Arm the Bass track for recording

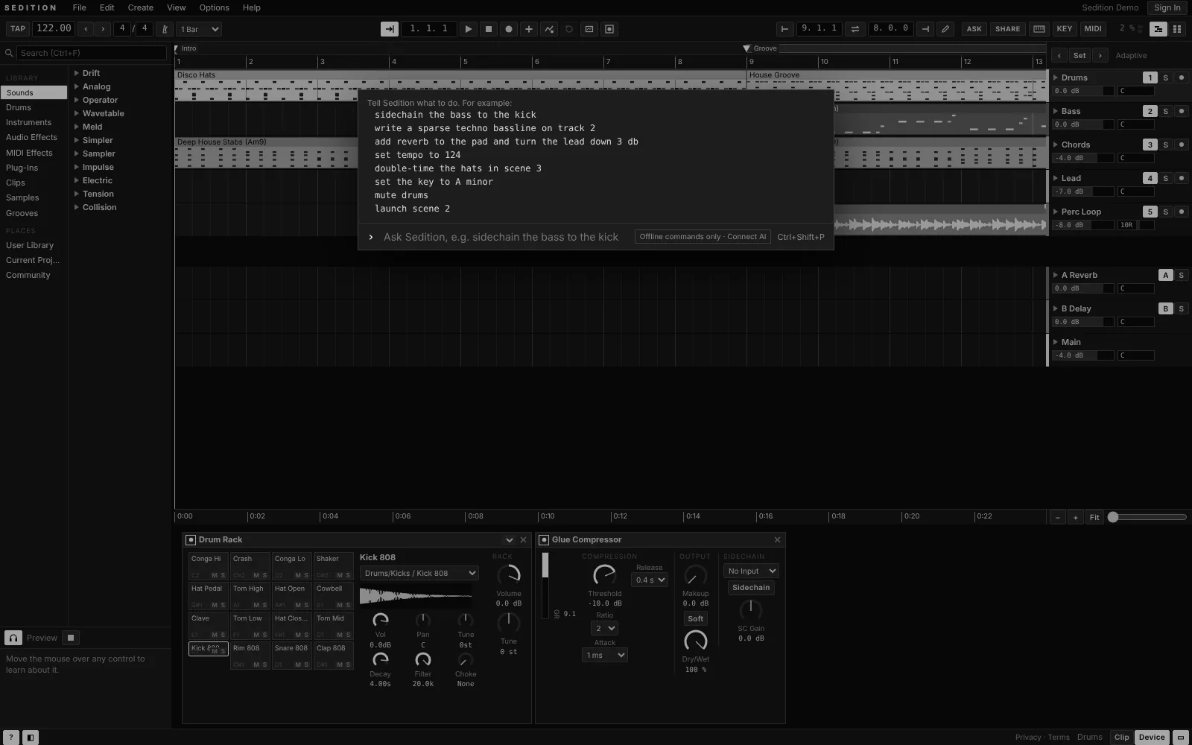(x=1182, y=111)
